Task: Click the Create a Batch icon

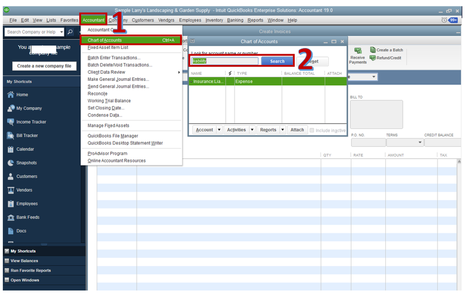Action: [373, 49]
